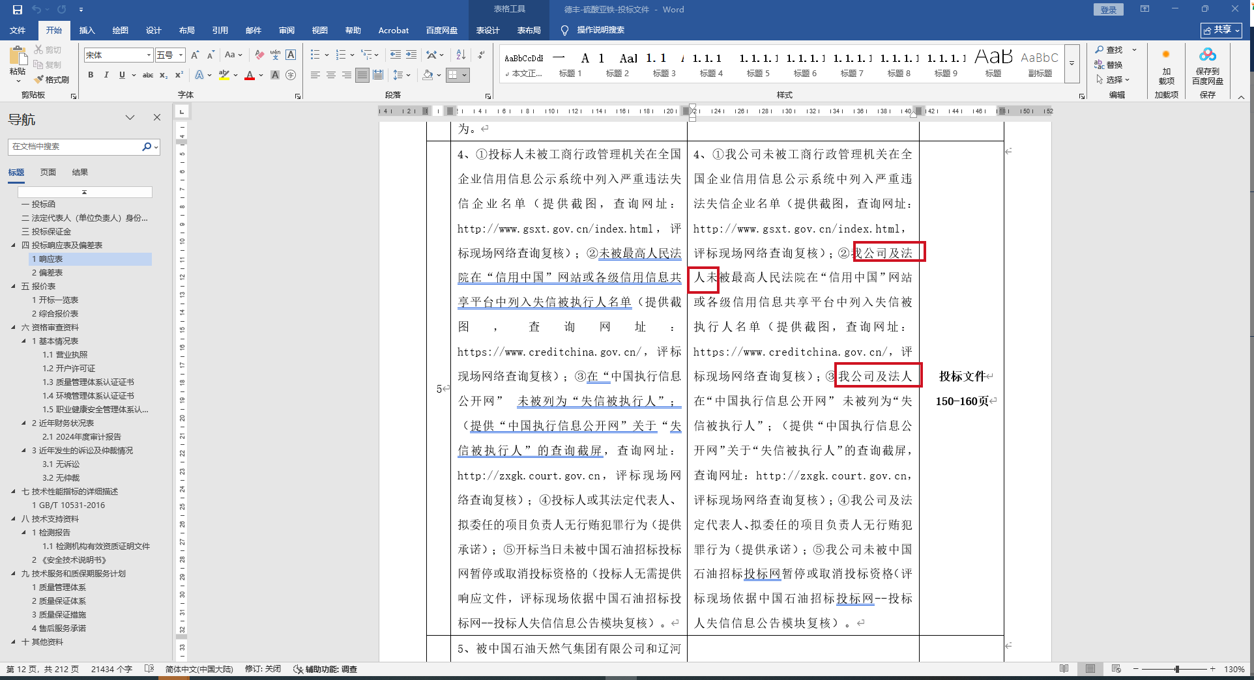Viewport: 1254px width, 680px height.
Task: Click Find (查找) in the Editing group
Action: click(x=1109, y=50)
